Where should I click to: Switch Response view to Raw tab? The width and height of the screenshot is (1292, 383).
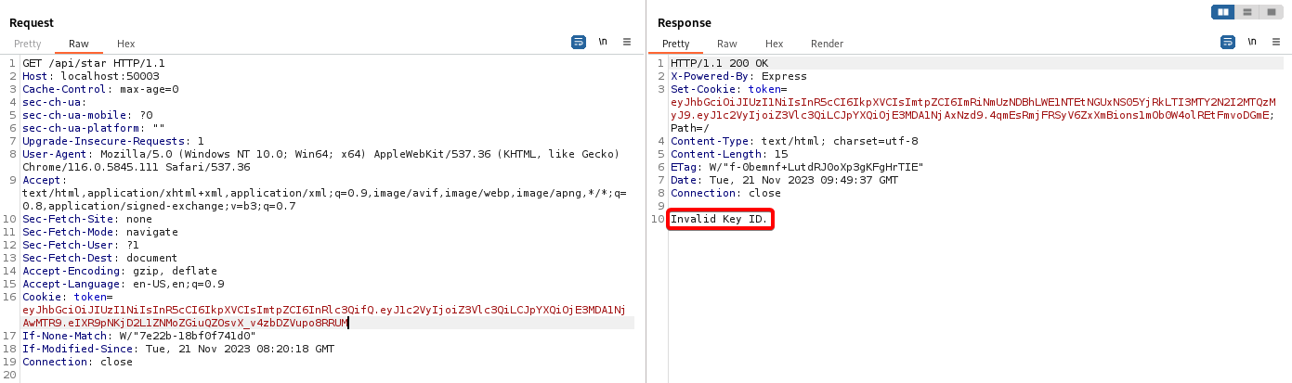(727, 44)
